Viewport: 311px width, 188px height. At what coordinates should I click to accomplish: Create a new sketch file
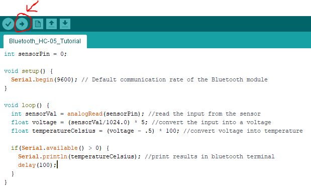(x=38, y=24)
